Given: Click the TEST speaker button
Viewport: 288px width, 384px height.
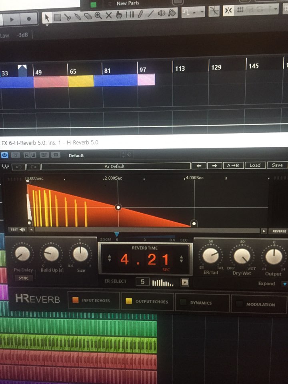Looking at the screenshot, I should click(x=18, y=230).
